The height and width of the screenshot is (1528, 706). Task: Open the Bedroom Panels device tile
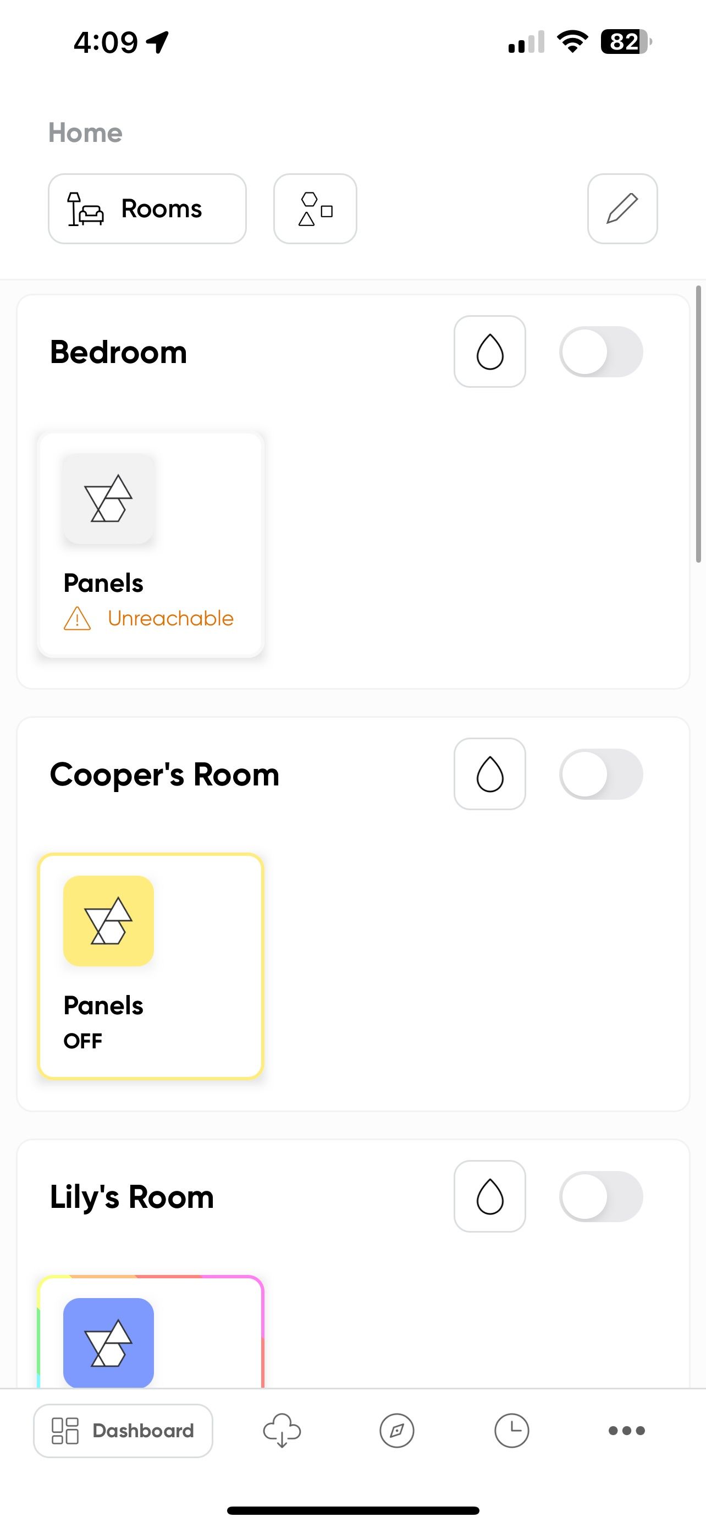[150, 544]
